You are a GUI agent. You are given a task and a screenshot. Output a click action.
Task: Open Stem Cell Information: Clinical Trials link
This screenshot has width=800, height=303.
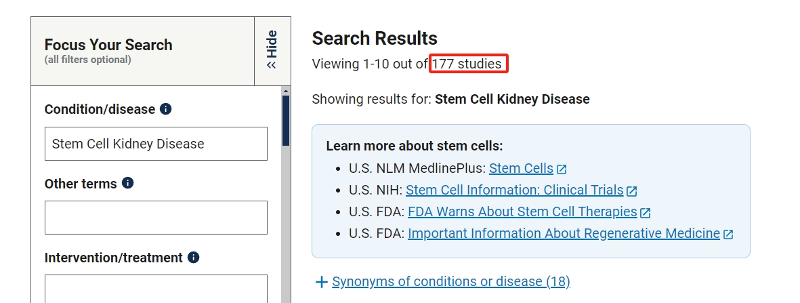tap(514, 190)
